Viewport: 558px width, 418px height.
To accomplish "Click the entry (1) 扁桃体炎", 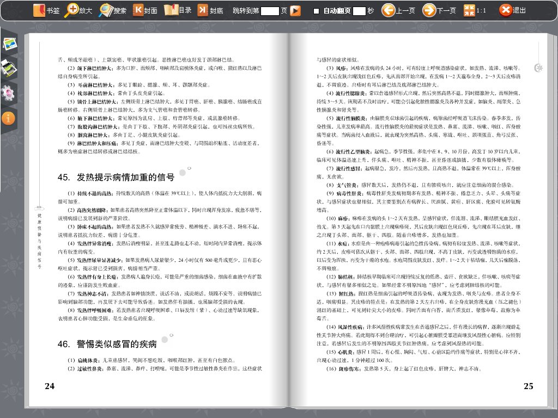I will (83, 360).
